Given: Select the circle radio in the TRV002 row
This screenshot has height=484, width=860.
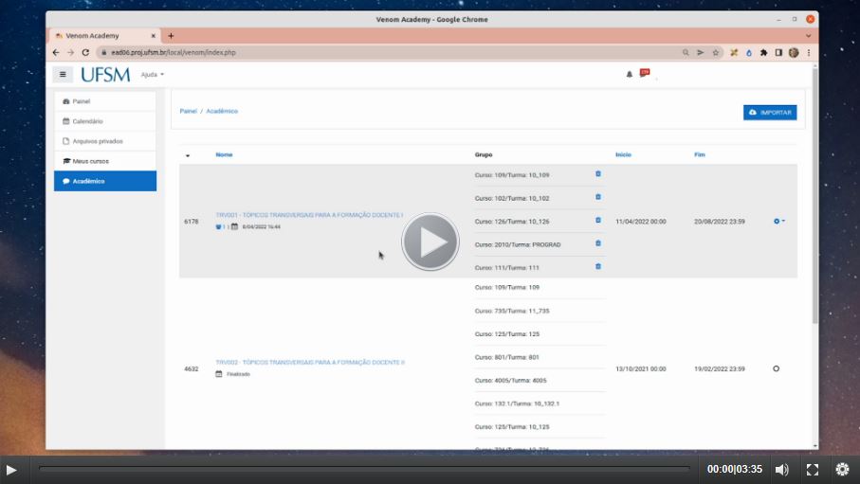Looking at the screenshot, I should (777, 368).
